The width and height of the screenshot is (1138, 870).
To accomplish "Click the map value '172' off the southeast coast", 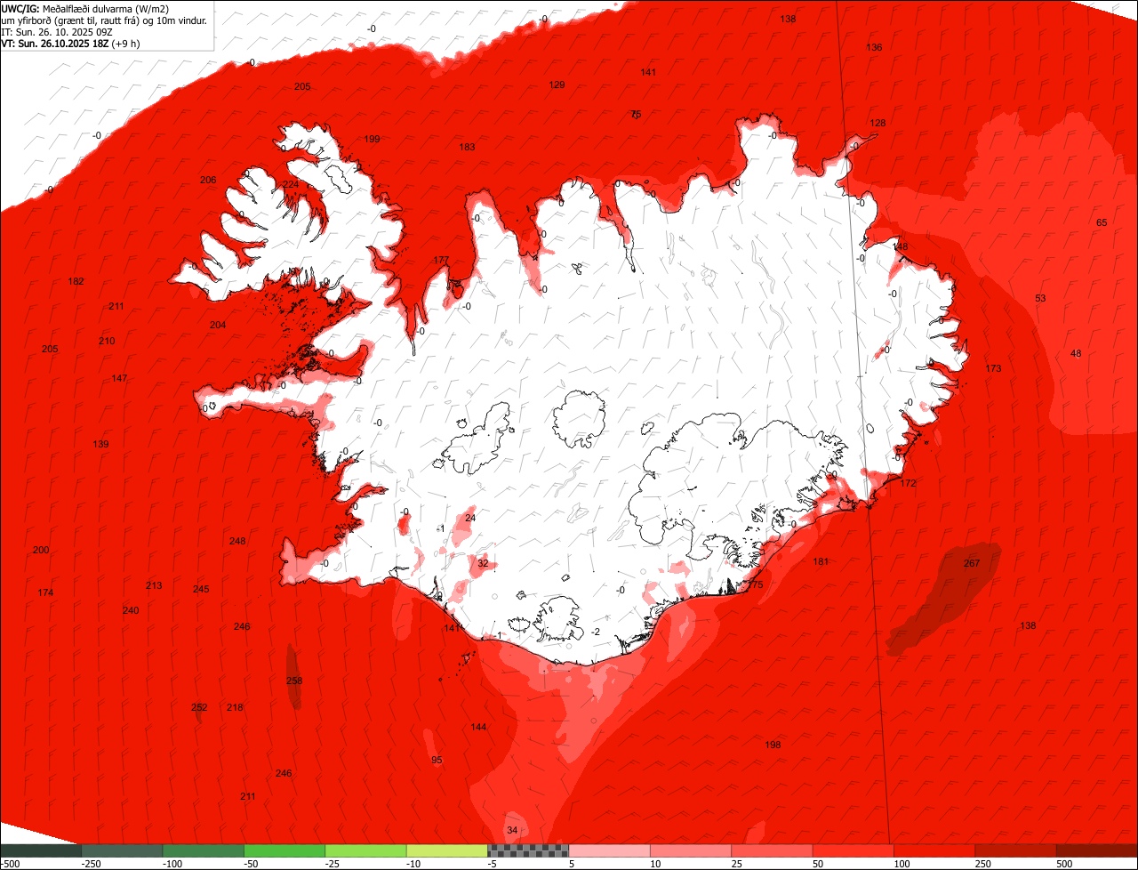I will (908, 484).
